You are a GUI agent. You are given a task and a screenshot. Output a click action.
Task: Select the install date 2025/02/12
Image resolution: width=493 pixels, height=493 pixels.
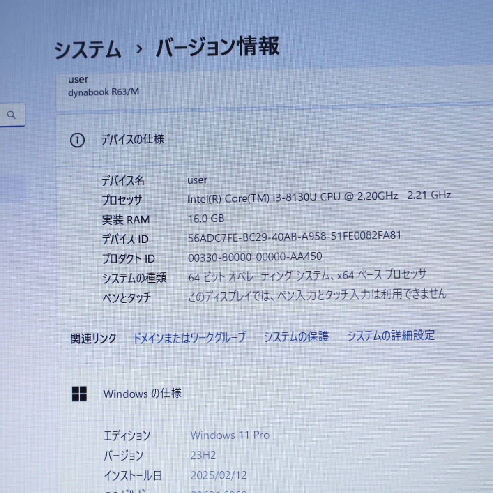click(219, 475)
